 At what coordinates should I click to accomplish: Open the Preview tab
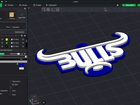click(x=9, y=5)
